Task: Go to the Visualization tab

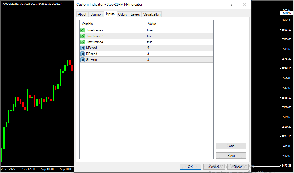Action: click(152, 14)
